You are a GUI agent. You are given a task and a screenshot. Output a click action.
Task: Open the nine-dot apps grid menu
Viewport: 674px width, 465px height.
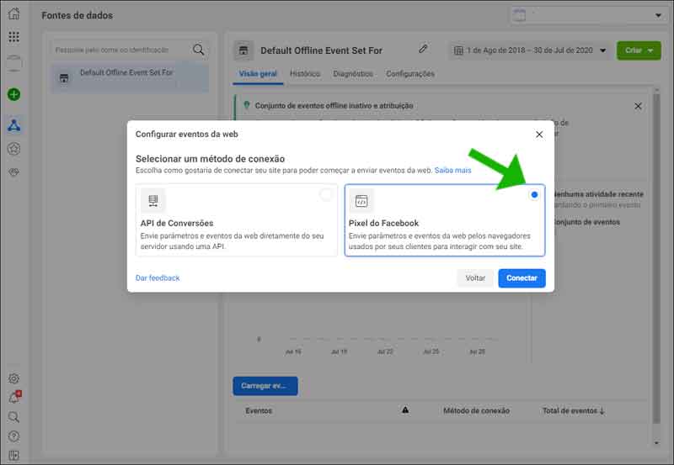(x=13, y=37)
